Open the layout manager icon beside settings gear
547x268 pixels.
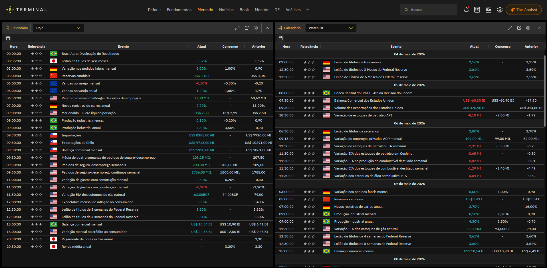[x=489, y=10]
